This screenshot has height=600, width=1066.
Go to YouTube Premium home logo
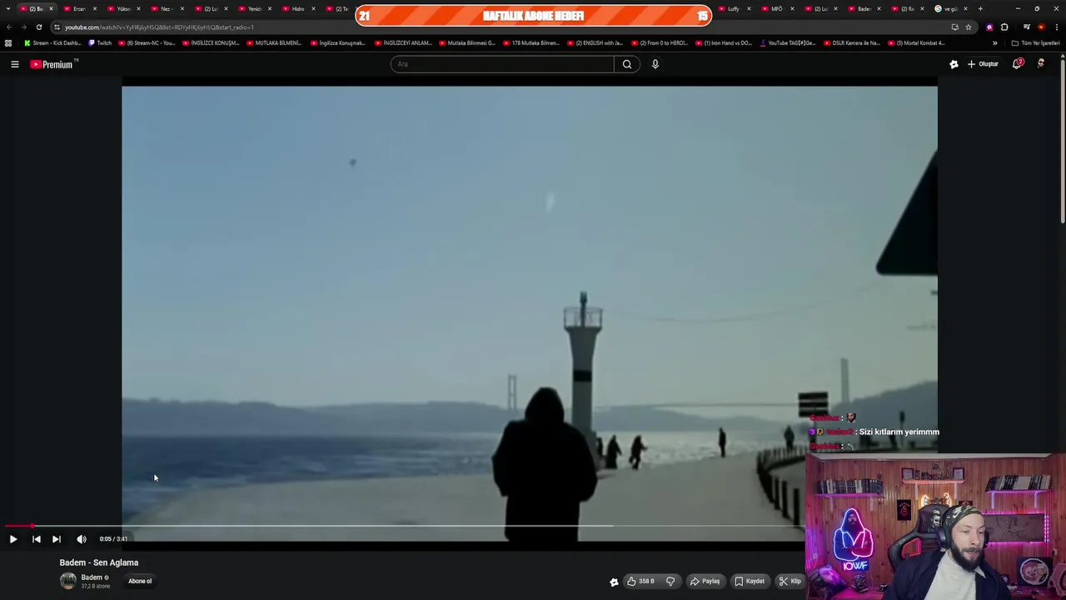(53, 64)
